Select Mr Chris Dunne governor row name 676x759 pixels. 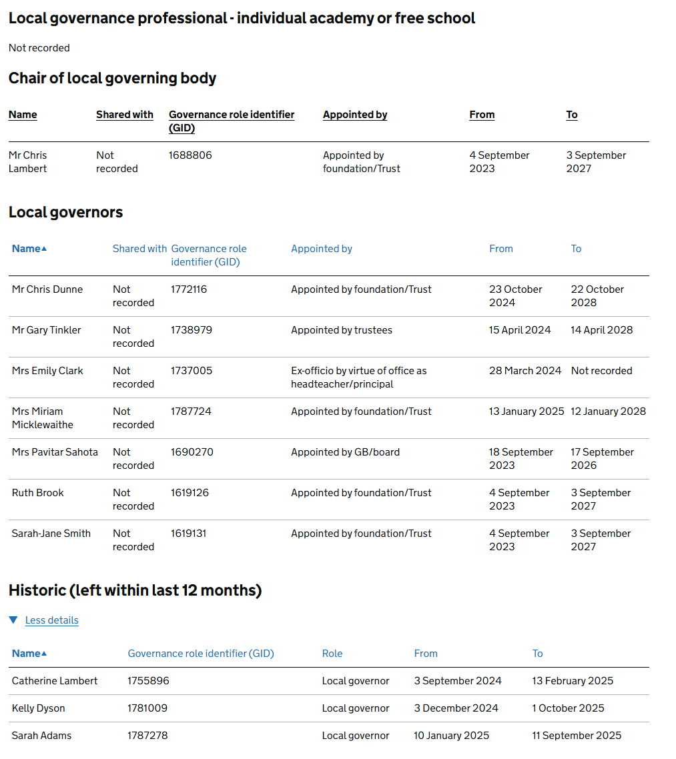click(x=47, y=289)
